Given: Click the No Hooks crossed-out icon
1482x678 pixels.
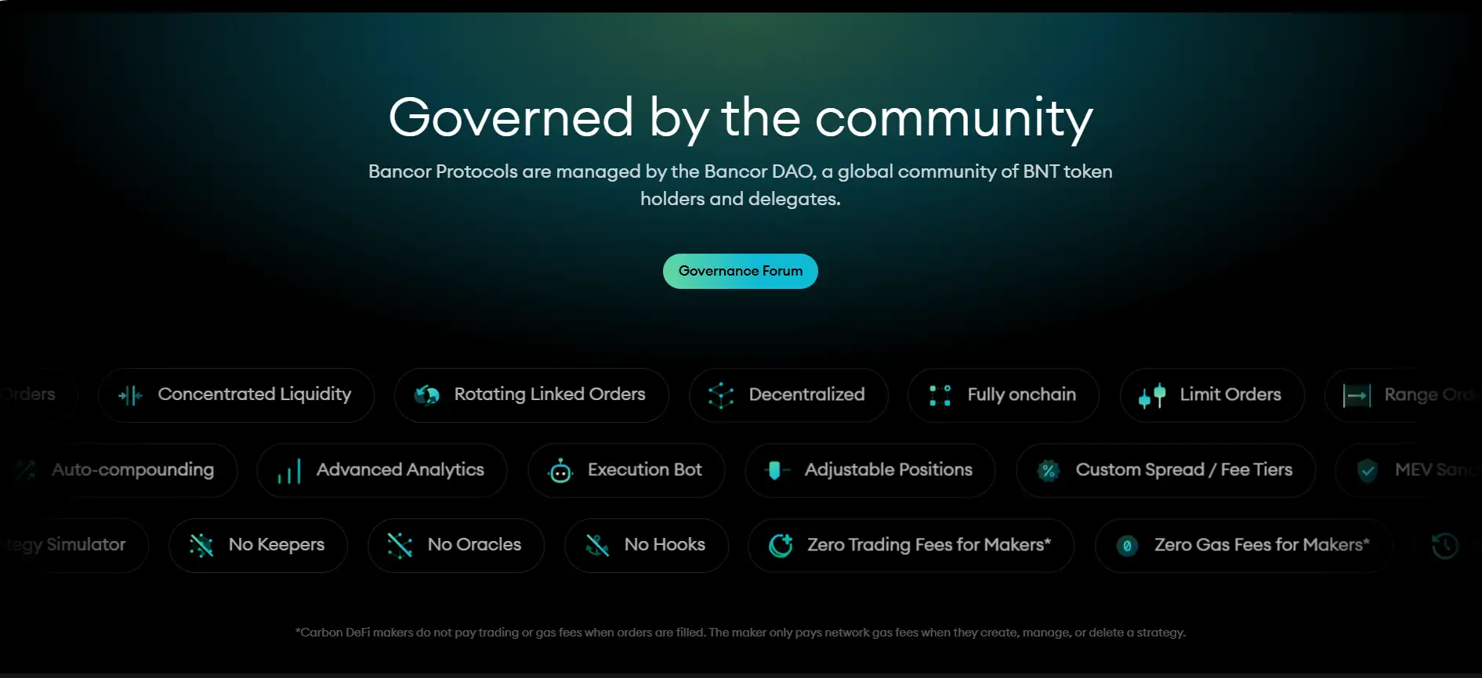Looking at the screenshot, I should (597, 546).
